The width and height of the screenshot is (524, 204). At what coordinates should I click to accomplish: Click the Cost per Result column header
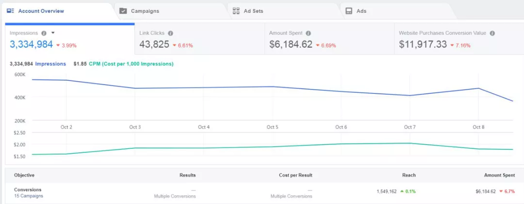pyautogui.click(x=295, y=175)
